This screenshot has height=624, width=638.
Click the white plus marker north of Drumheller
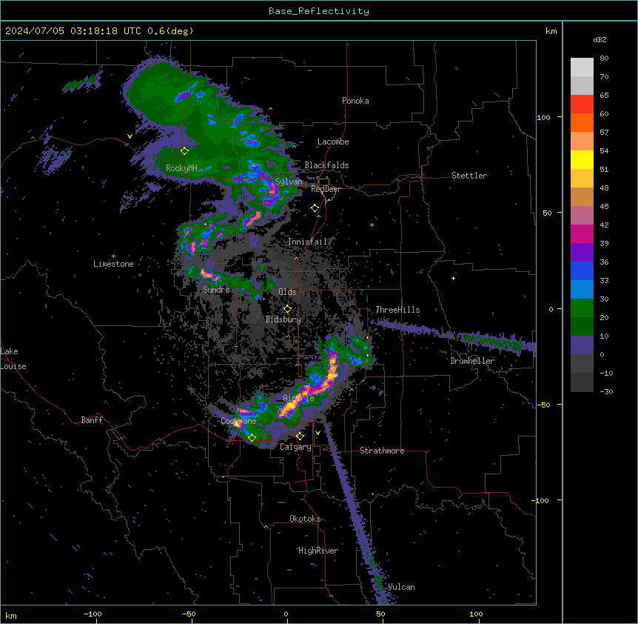[453, 278]
